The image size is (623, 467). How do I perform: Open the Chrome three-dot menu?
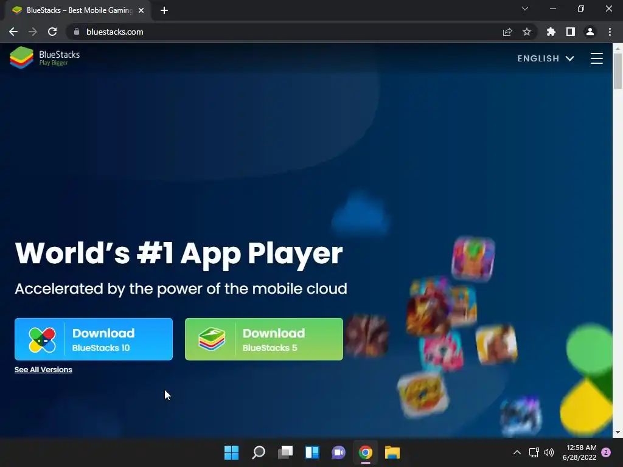(610, 32)
